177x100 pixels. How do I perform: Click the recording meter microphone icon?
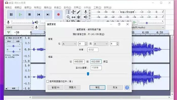(85, 12)
